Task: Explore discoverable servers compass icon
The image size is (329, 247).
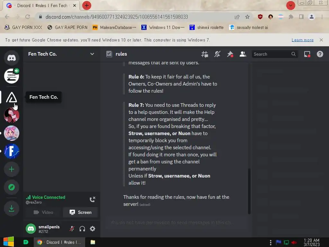Action: tap(12, 187)
